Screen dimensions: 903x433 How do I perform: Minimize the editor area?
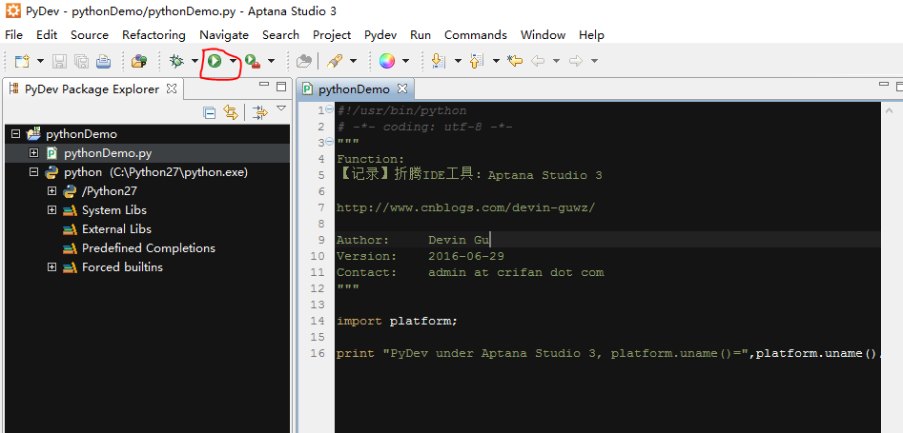tap(884, 85)
